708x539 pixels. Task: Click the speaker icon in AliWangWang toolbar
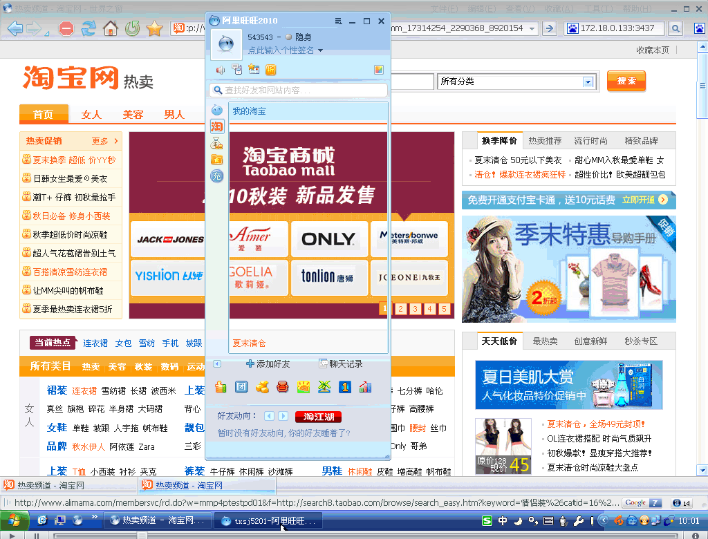pyautogui.click(x=221, y=70)
